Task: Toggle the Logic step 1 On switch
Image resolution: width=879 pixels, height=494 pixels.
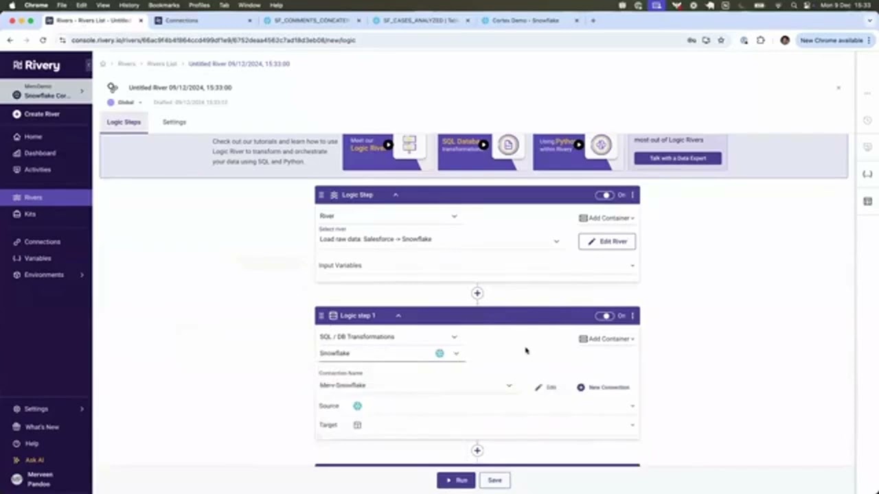Action: [604, 316]
